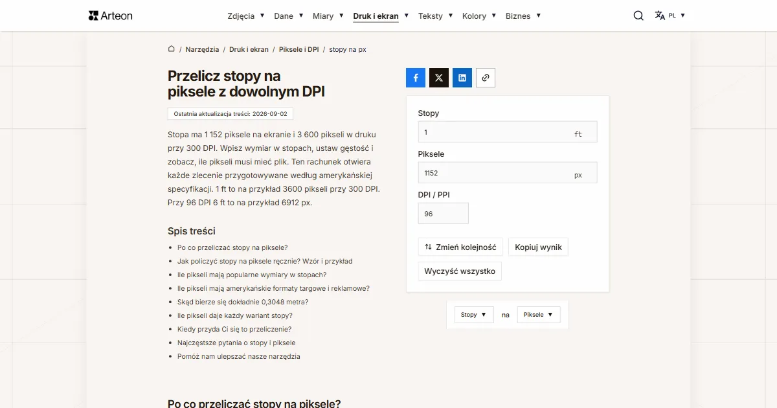Expand the Teksty menu
The height and width of the screenshot is (408, 777).
click(435, 16)
